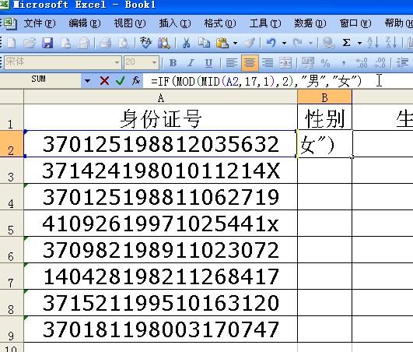Image resolution: width=413 pixels, height=352 pixels.
Task: Open Print Preview icon
Action: click(123, 43)
